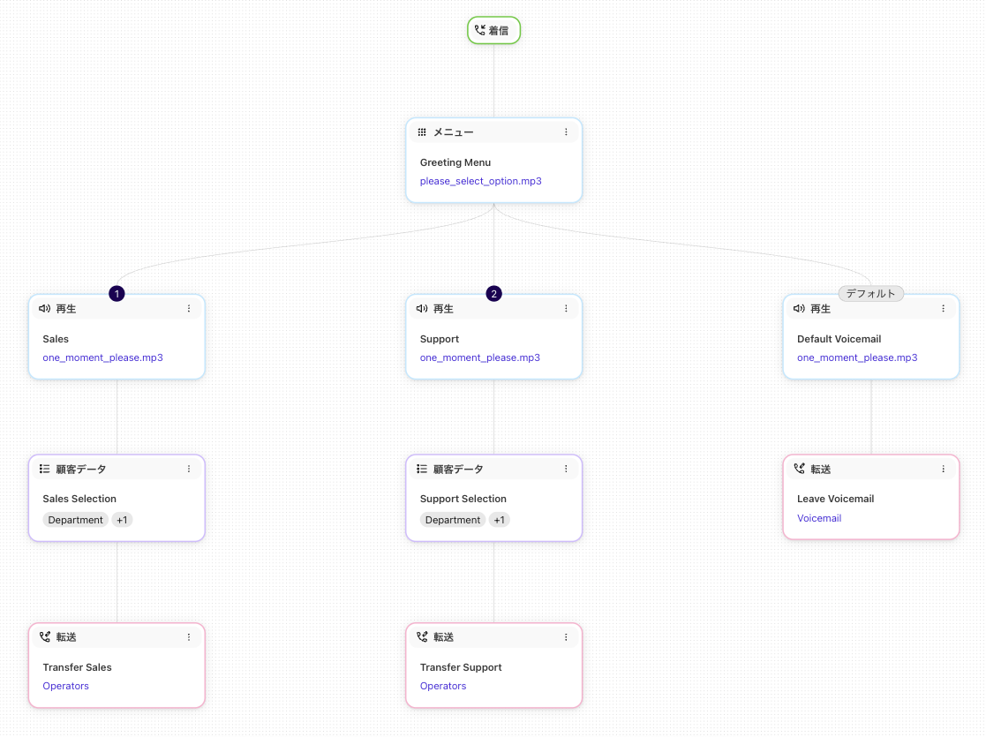The height and width of the screenshot is (737, 986).
Task: Click the デフォルト badge above Default Voicemail
Action: pos(871,293)
